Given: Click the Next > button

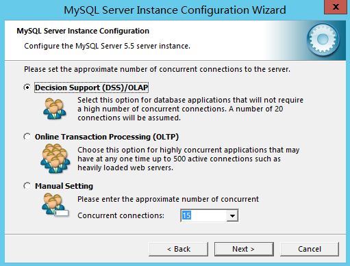Looking at the screenshot, I should (x=244, y=249).
